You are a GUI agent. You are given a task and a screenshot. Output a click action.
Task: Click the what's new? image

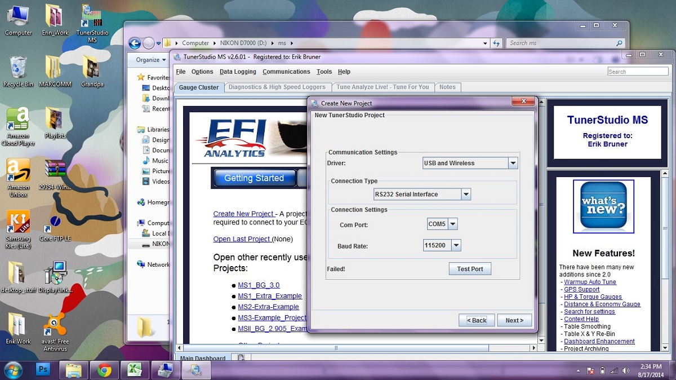(x=603, y=206)
